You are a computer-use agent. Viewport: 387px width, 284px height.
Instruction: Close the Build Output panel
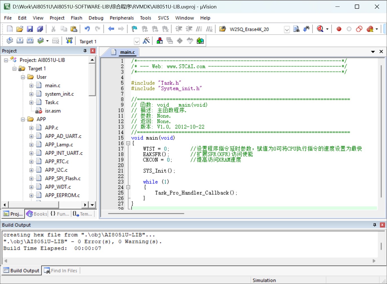tap(382, 225)
